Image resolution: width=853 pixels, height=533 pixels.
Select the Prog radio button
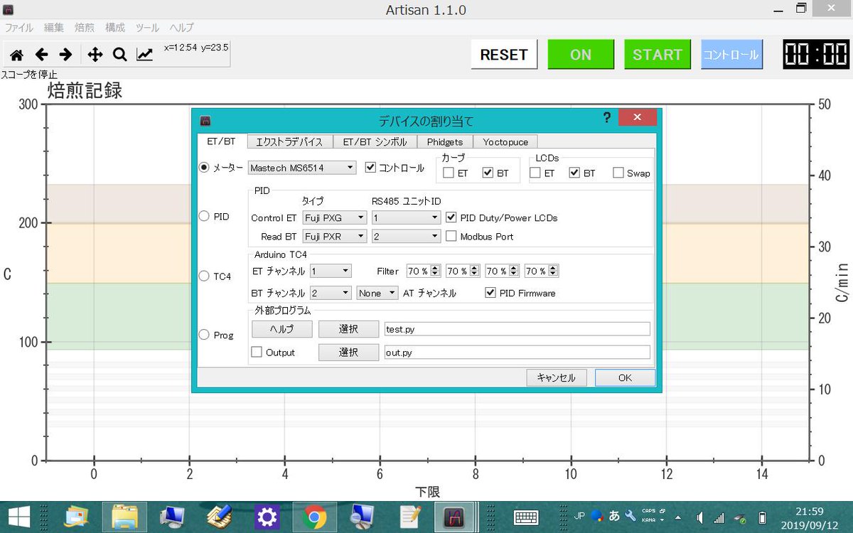point(205,335)
